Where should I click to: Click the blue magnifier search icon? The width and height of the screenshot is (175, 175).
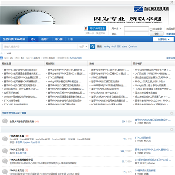[93, 47]
